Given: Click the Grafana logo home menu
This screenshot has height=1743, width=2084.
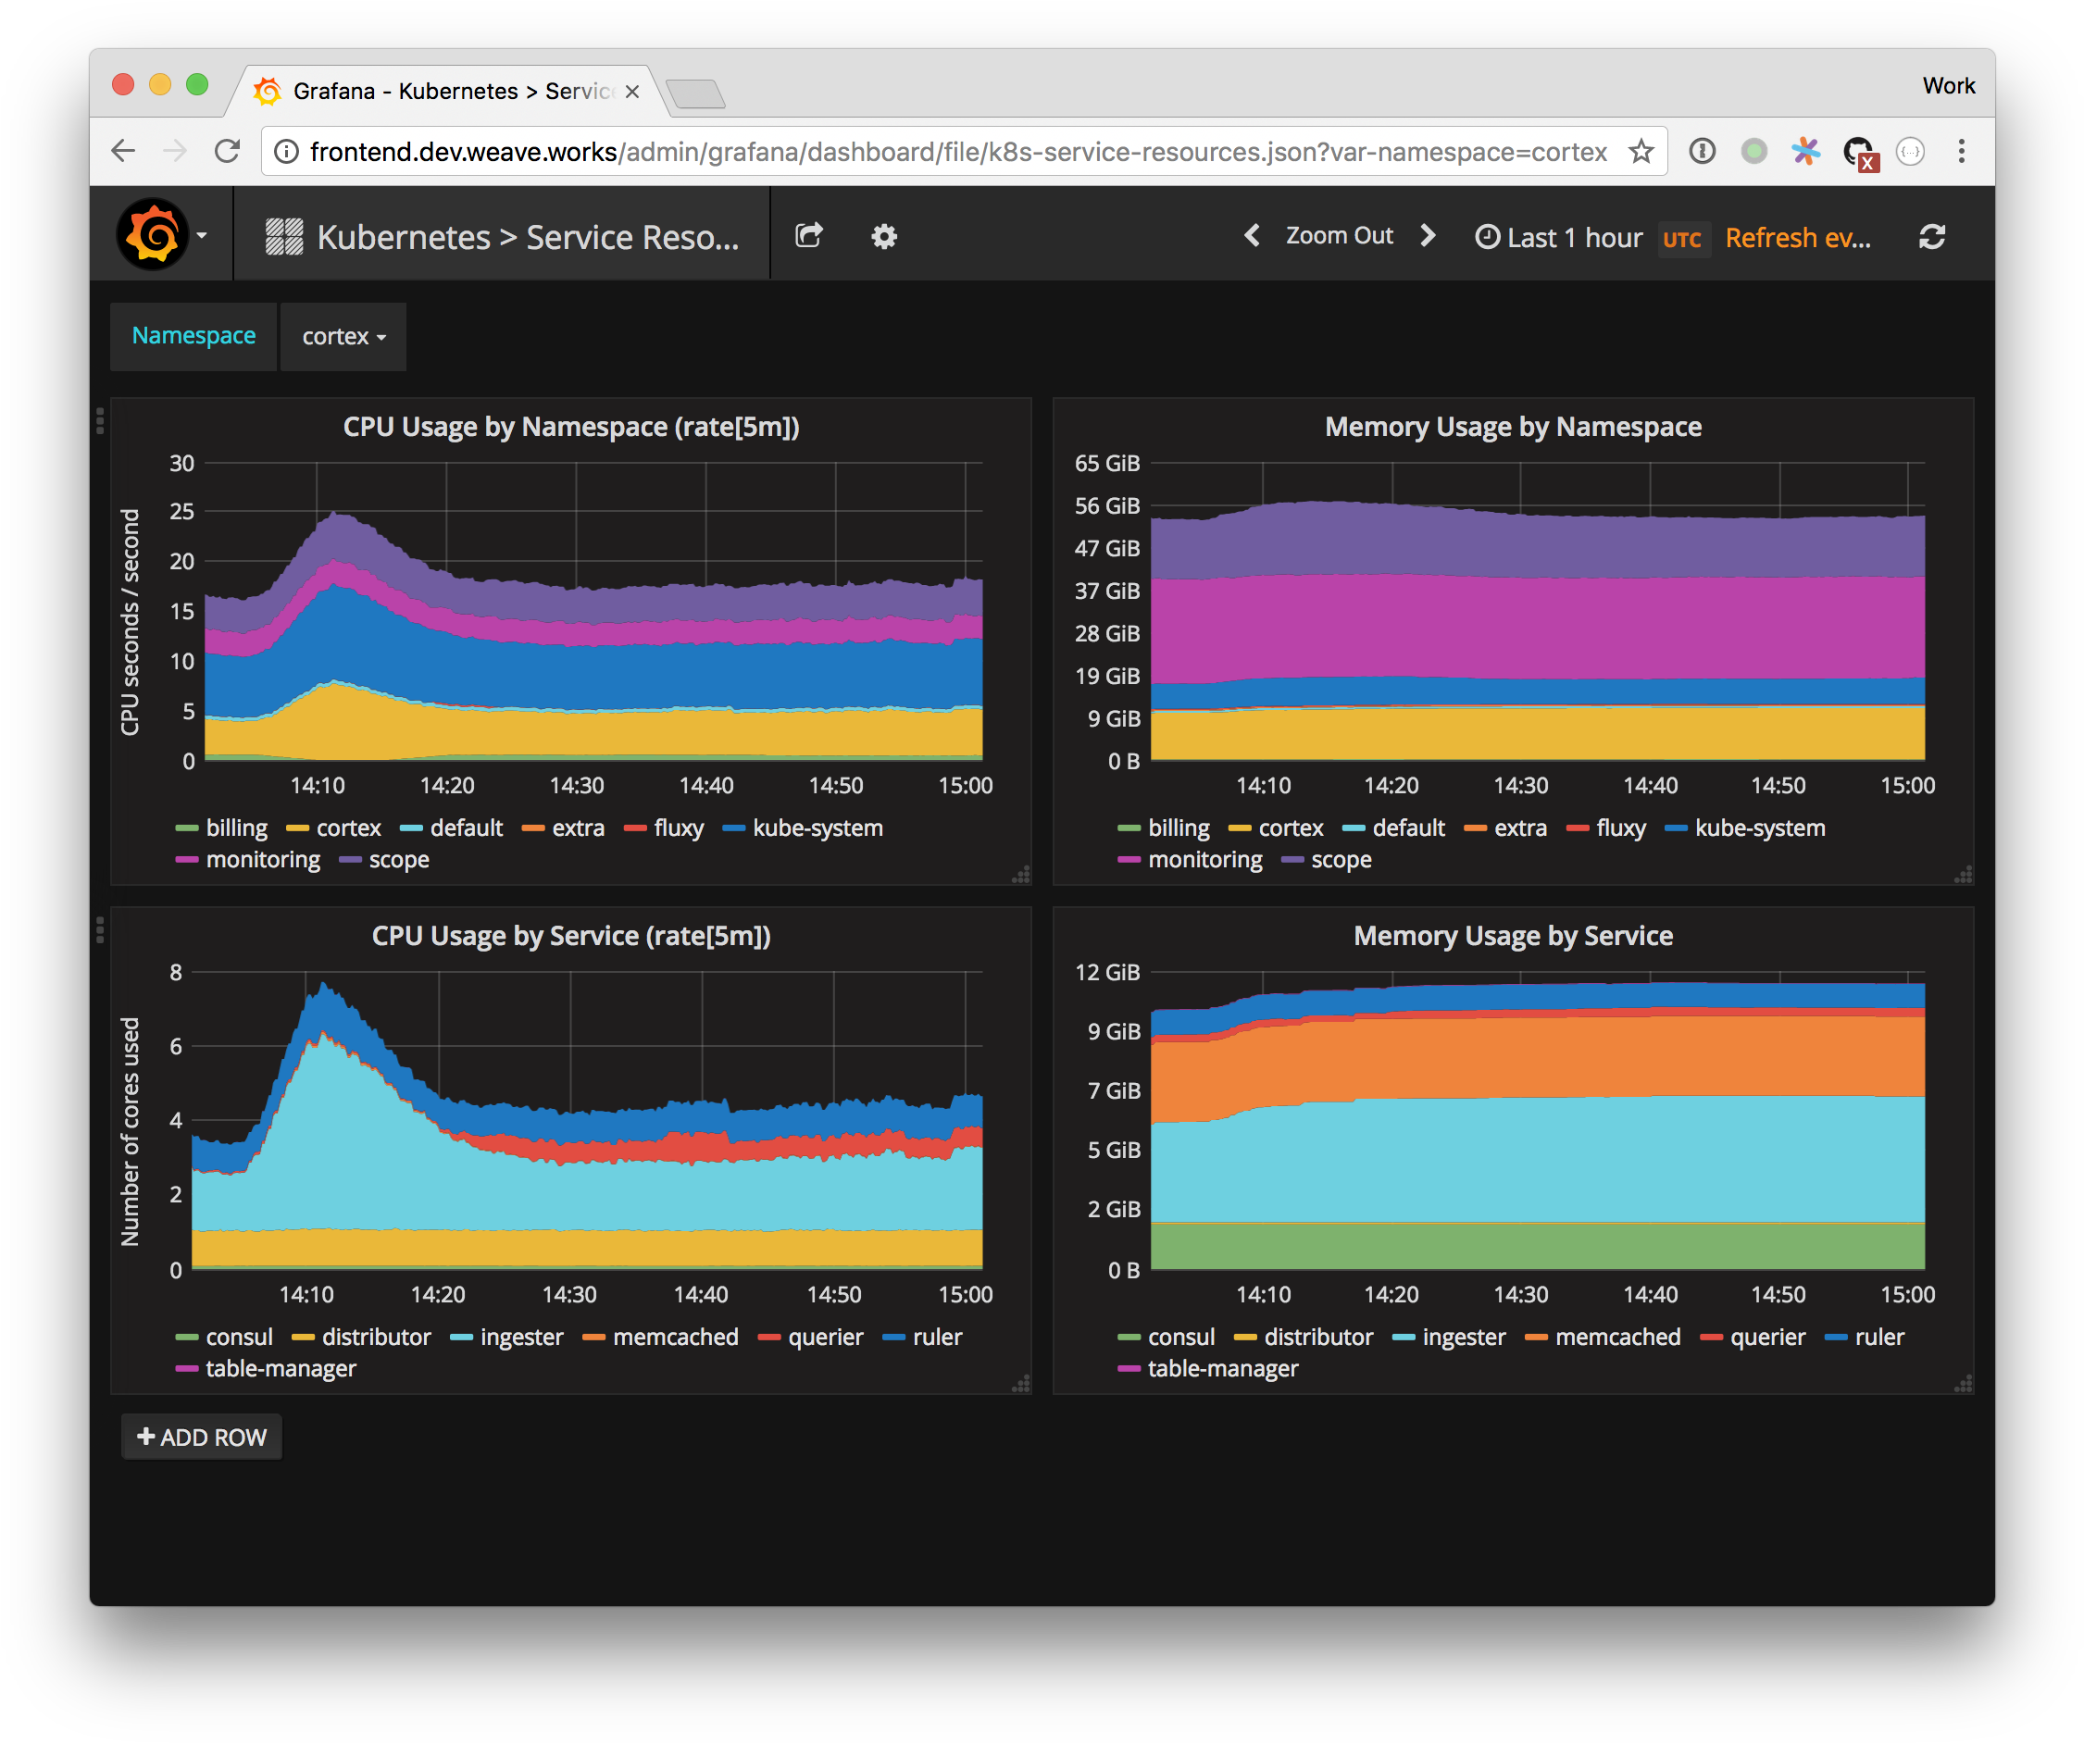Looking at the screenshot, I should (x=154, y=235).
